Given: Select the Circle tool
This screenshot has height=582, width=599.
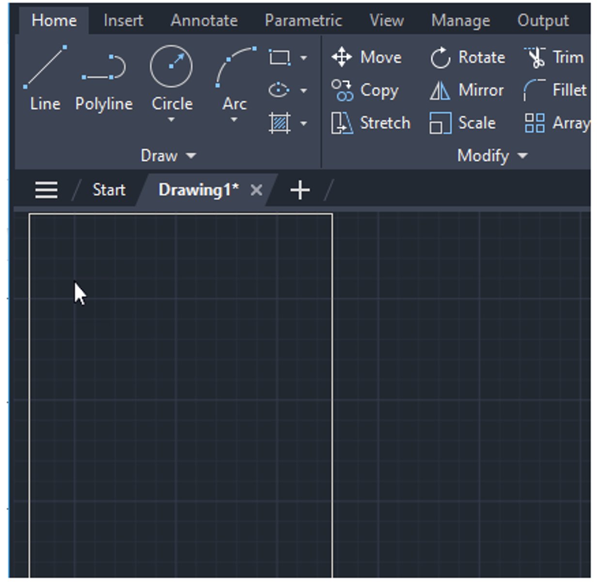Looking at the screenshot, I should tap(172, 78).
